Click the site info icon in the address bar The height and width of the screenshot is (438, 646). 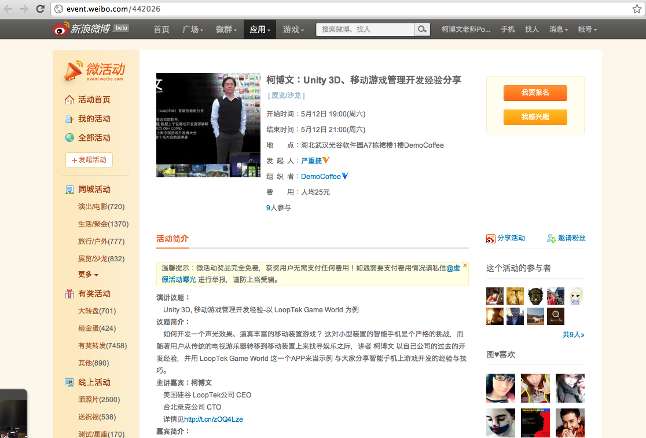59,9
